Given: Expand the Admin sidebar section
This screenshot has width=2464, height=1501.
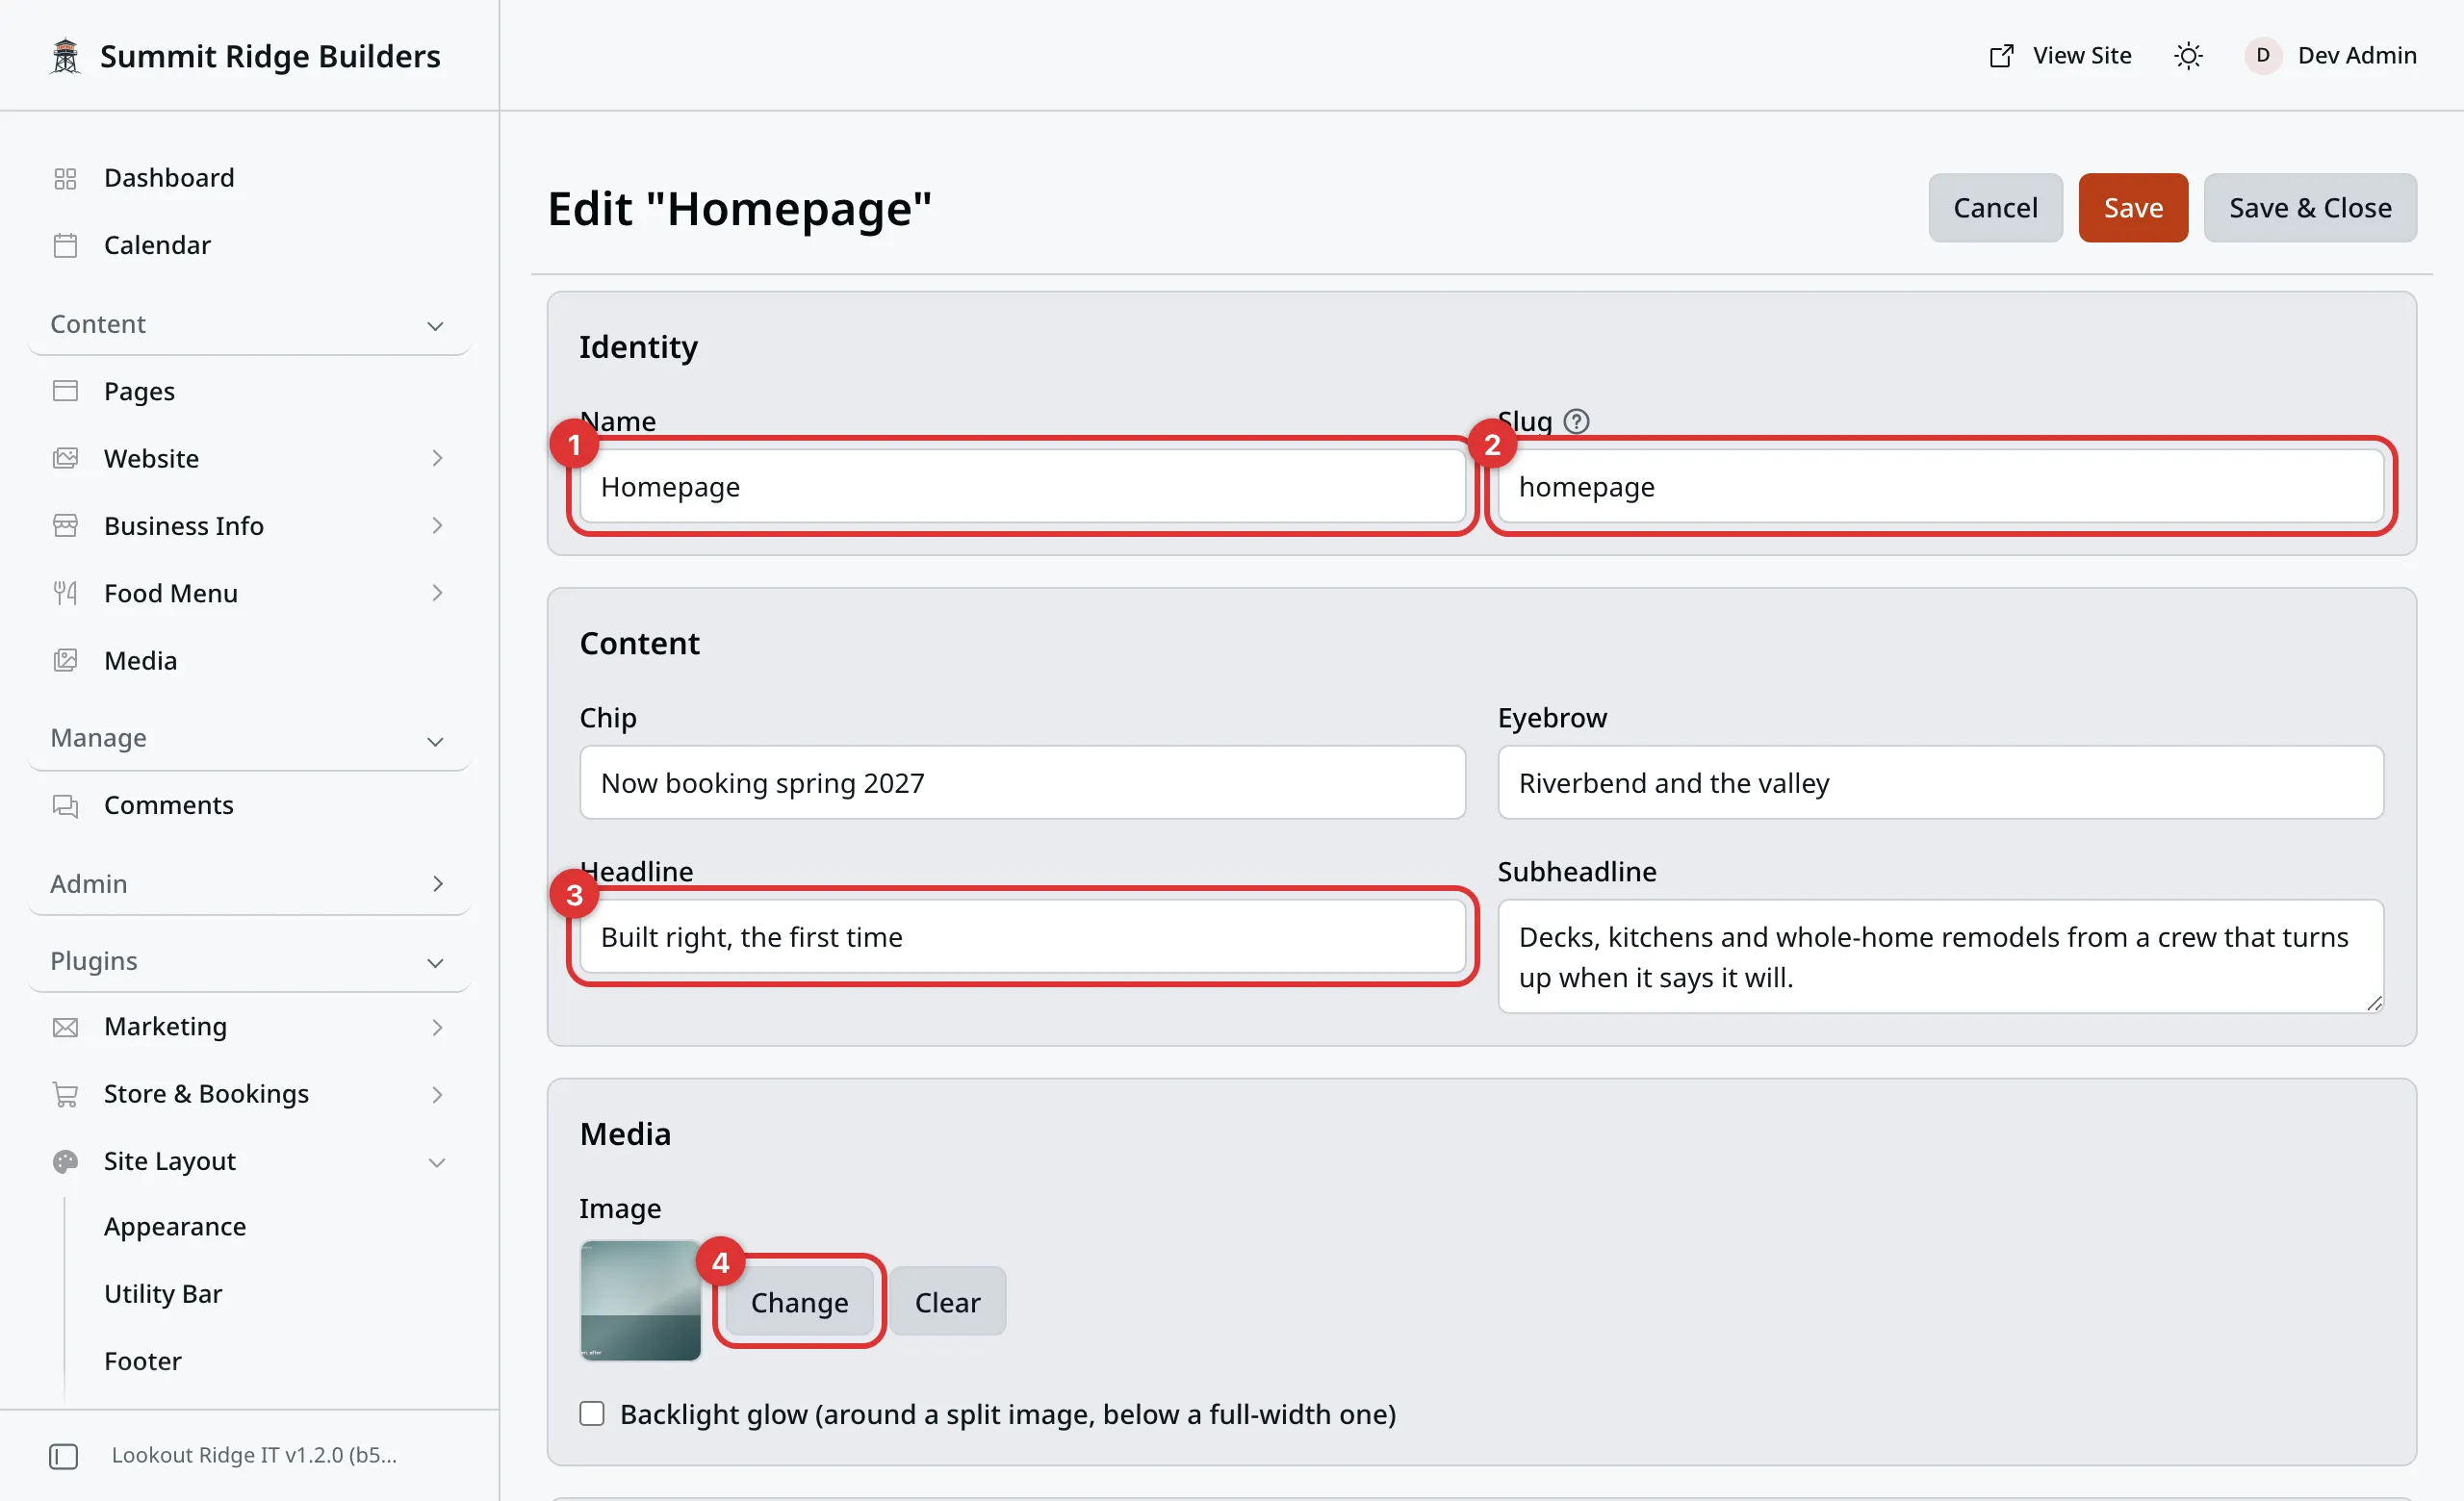Looking at the screenshot, I should point(248,883).
